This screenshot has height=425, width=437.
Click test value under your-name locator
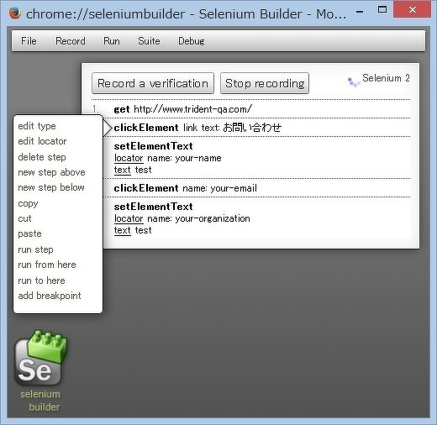point(143,170)
